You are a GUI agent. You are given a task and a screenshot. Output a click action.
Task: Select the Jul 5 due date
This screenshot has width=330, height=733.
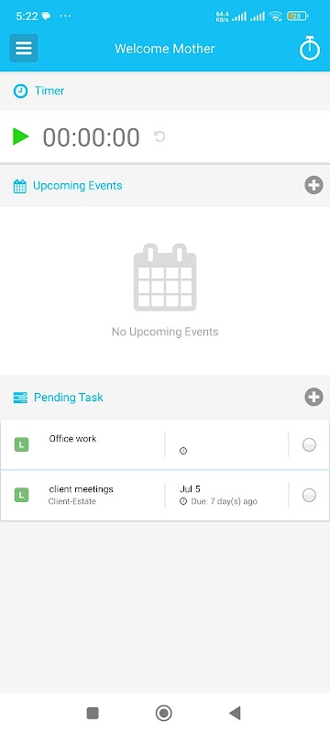coord(190,489)
